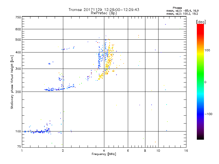
Task: Click y-axis tick label 75
Action: (x=19, y=147)
